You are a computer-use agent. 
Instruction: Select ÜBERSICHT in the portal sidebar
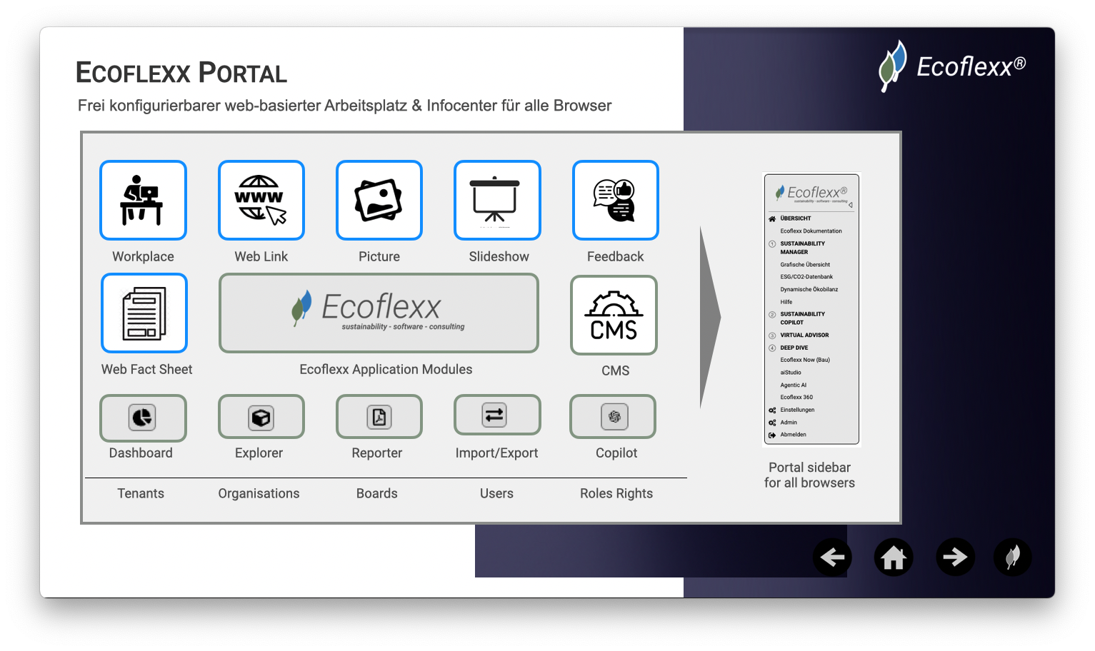pyautogui.click(x=796, y=218)
